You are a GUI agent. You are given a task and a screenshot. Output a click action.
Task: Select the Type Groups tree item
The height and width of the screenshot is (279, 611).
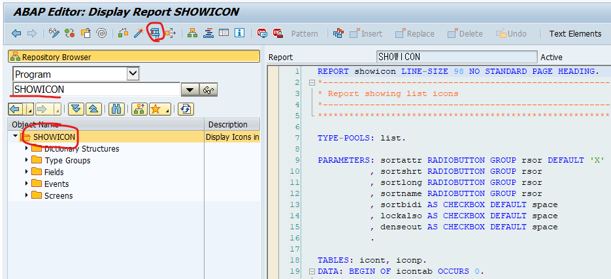pos(67,161)
